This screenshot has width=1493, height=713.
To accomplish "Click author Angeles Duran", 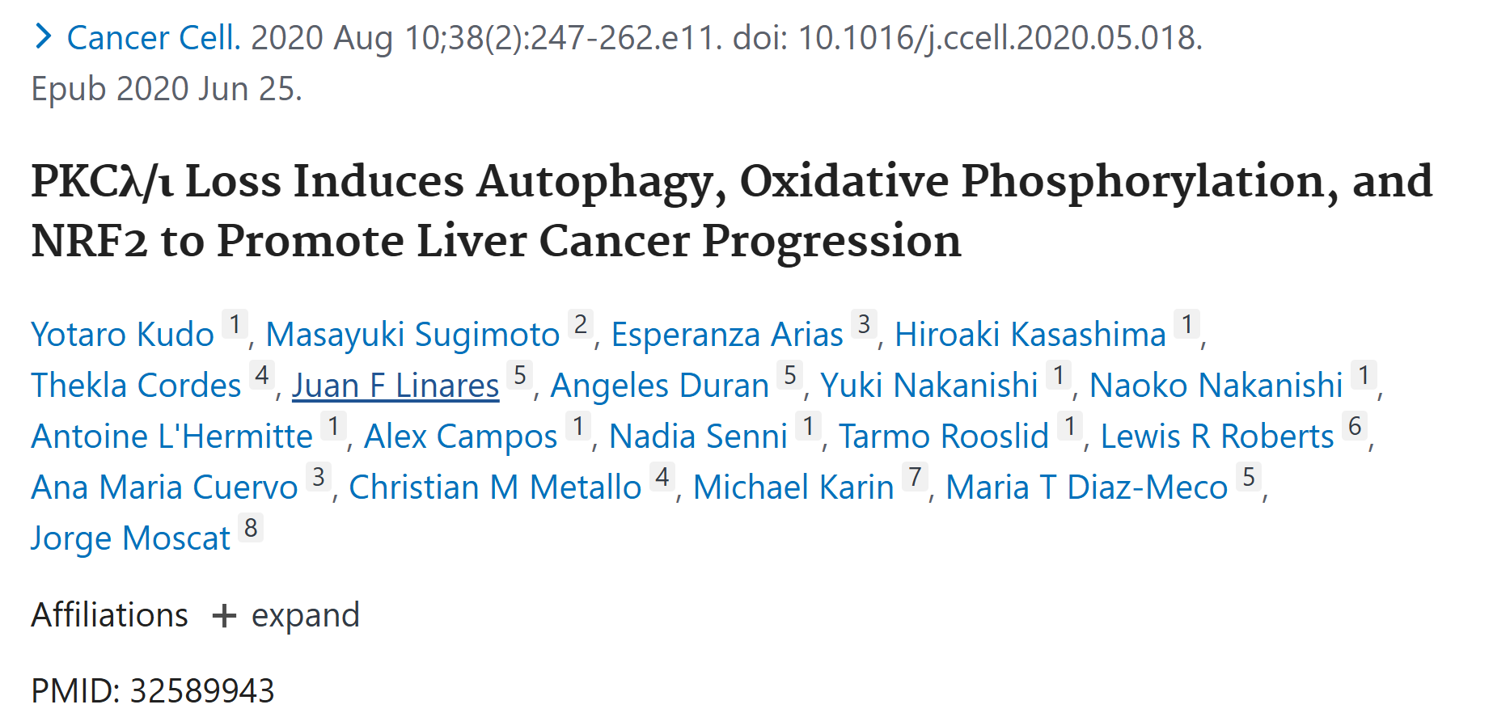I will [659, 386].
